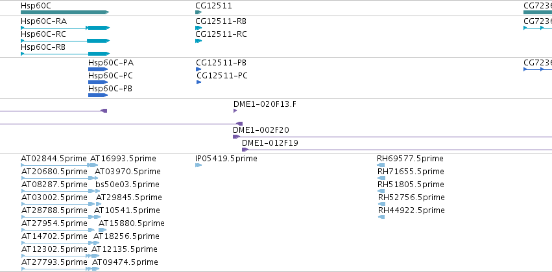The image size is (552, 272).
Task: Select the RH44922.5prime EST glyph
Action: 381,217
